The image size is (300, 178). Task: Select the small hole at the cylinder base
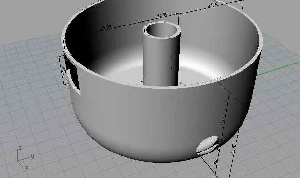click(181, 83)
